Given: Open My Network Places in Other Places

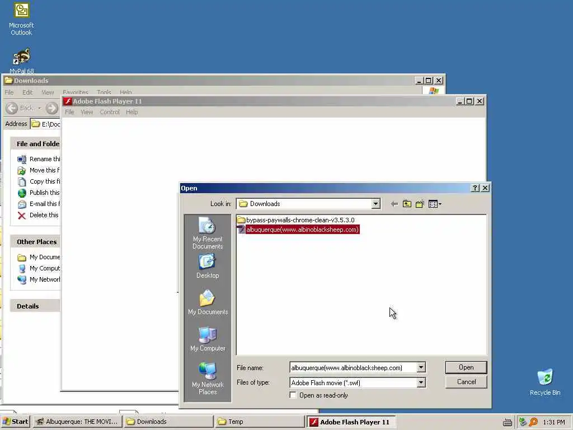Looking at the screenshot, I should (x=39, y=280).
